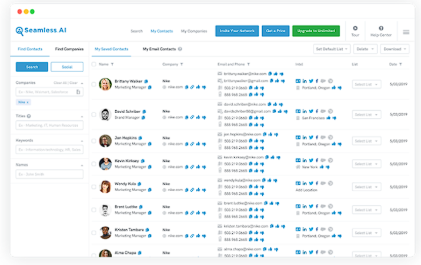Go to Search in top navigation
The image size is (421, 265).
(136, 31)
